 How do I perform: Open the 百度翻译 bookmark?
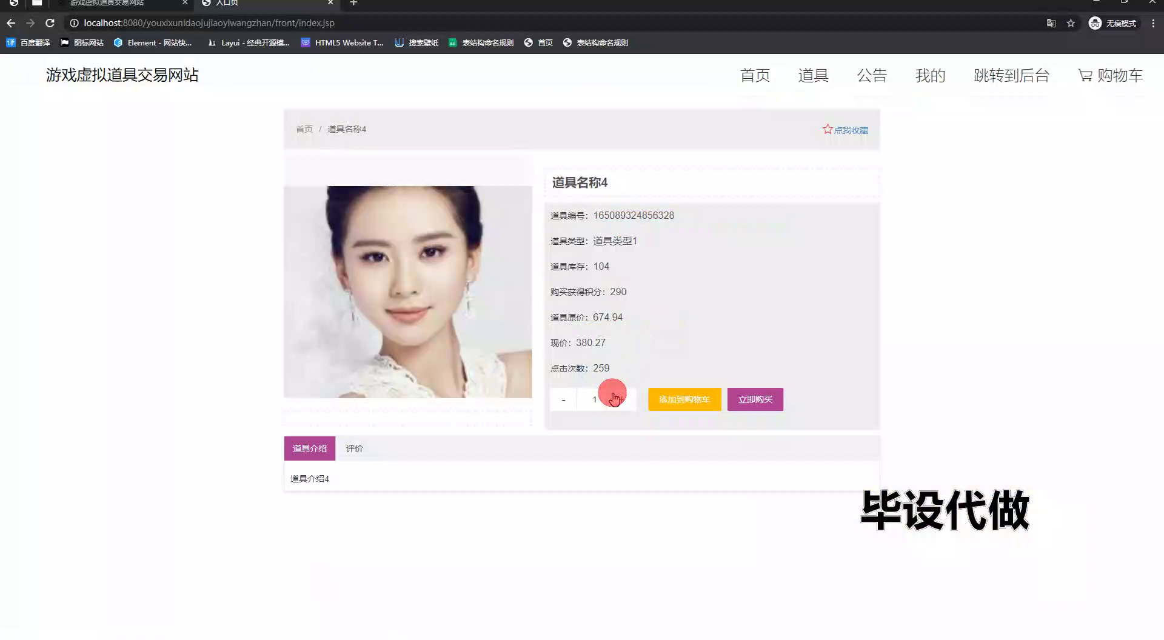pyautogui.click(x=28, y=42)
